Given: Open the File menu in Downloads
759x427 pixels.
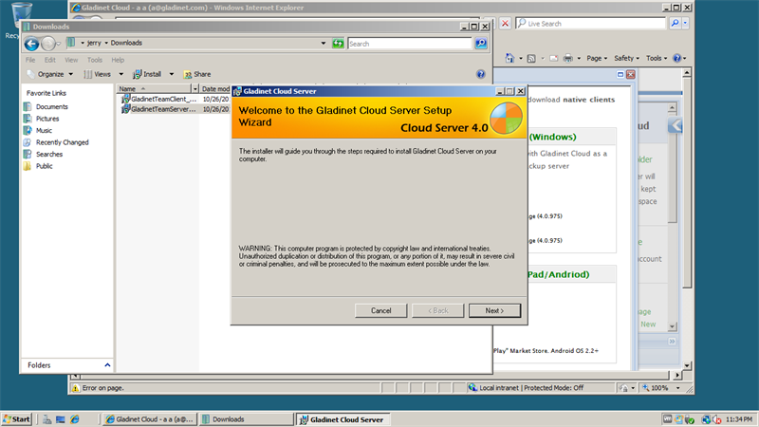Looking at the screenshot, I should 30,60.
